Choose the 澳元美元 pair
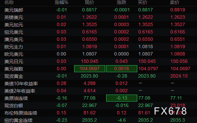The width and height of the screenshot is (197, 123). [98, 39]
